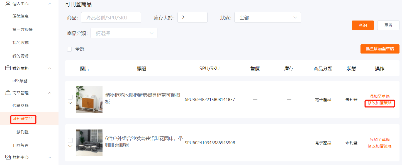Open the 商品分類 category dropdown
Screen dimensions: 402x165
(124, 33)
